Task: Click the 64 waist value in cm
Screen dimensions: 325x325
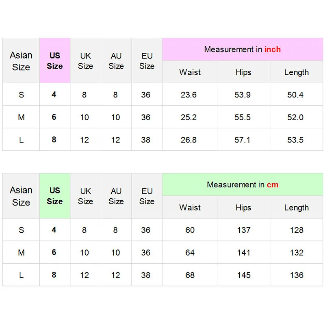Action: [x=190, y=253]
